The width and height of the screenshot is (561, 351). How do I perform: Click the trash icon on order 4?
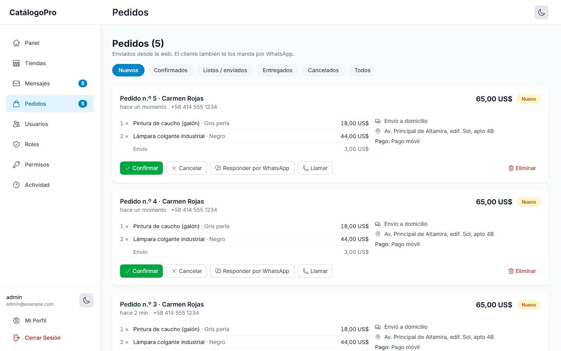point(511,271)
